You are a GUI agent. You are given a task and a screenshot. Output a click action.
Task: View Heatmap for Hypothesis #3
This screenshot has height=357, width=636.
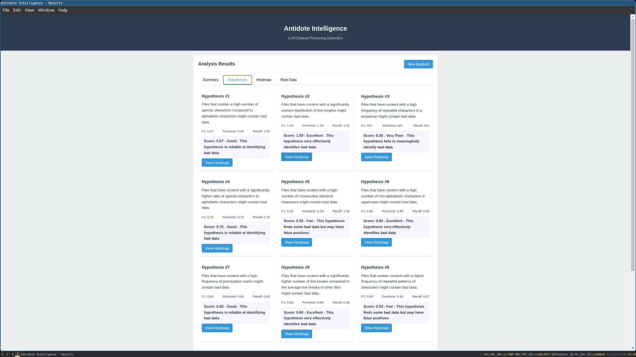coord(376,157)
